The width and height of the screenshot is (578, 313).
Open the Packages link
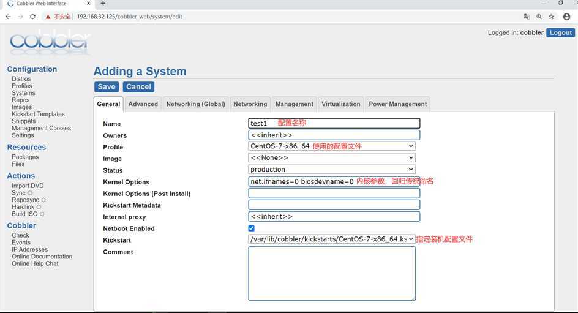tap(25, 157)
